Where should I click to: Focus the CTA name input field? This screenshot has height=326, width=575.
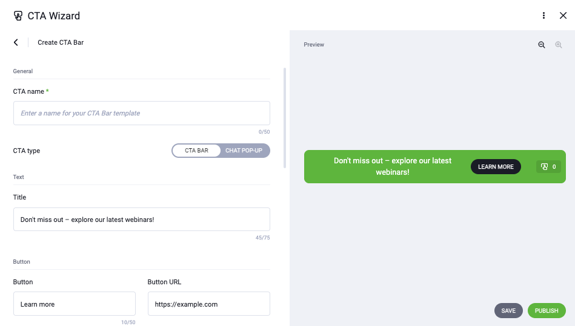[x=142, y=113]
